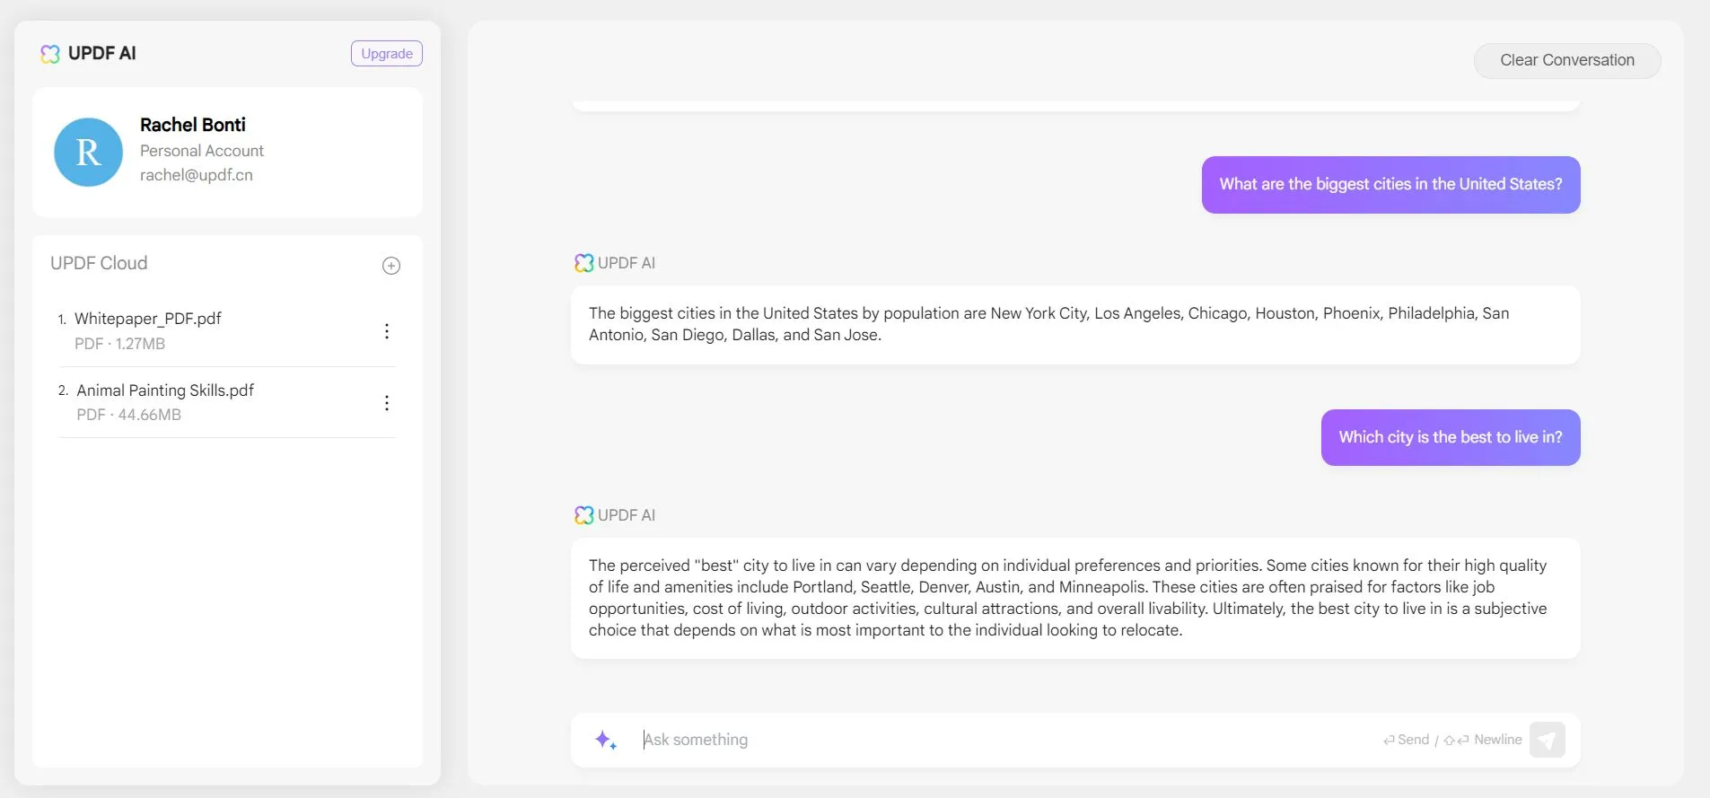
Task: Select the "Which city is the best" bubble
Action: coord(1450,438)
